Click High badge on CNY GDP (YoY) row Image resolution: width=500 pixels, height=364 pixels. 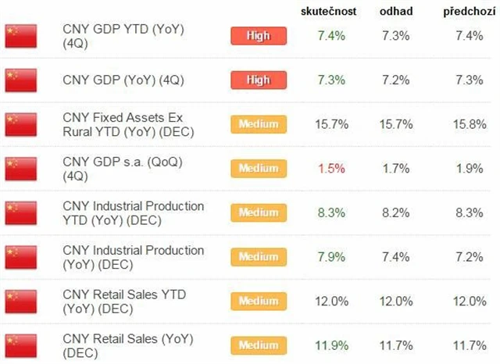[x=259, y=80]
